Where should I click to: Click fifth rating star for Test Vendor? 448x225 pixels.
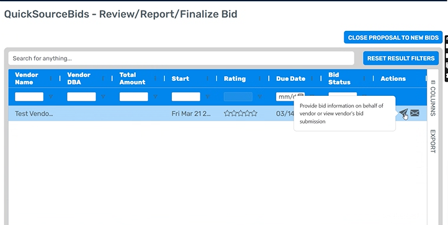pos(254,113)
